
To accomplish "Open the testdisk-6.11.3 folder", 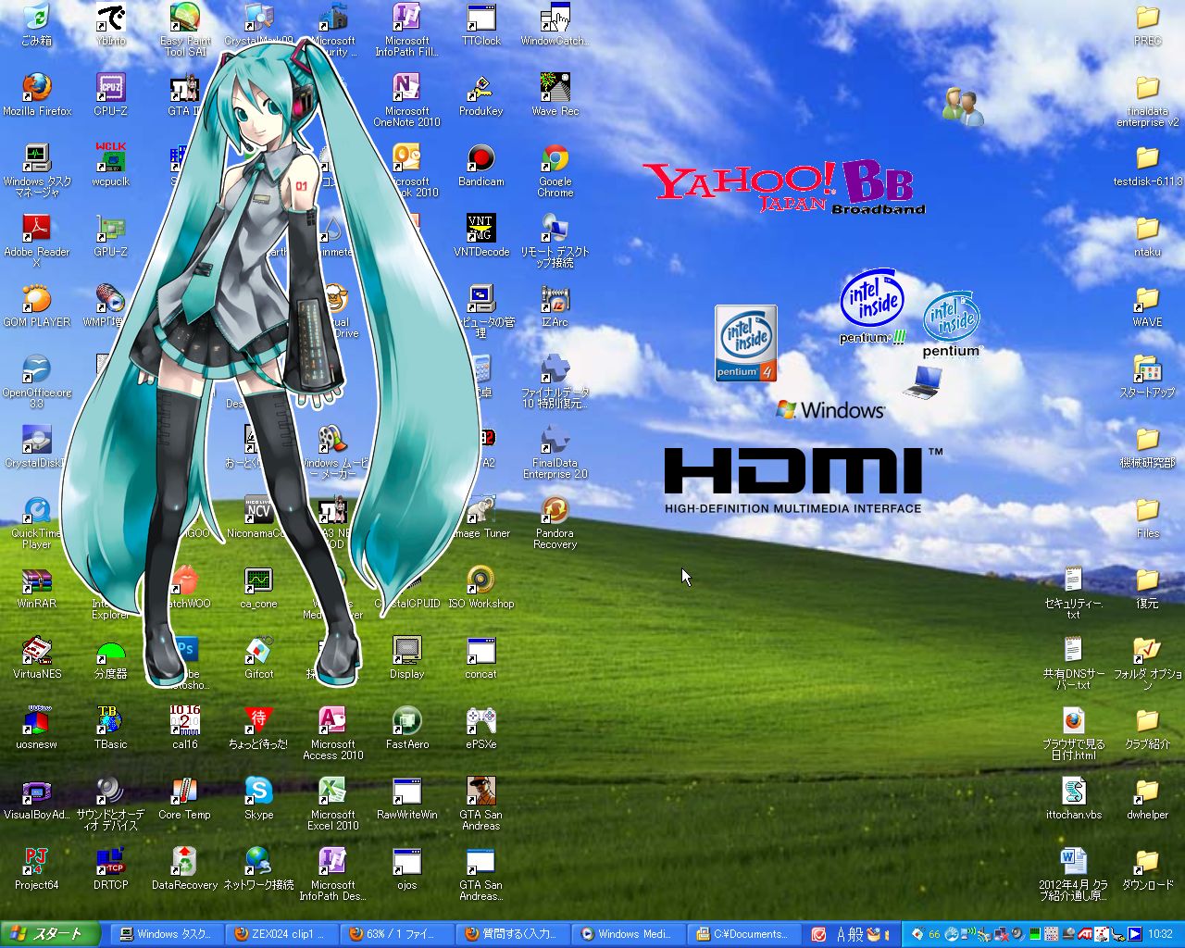I will click(x=1148, y=165).
